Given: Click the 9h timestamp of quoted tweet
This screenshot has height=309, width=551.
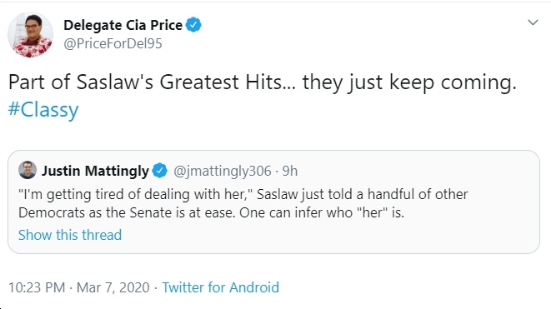Looking at the screenshot, I should [290, 171].
